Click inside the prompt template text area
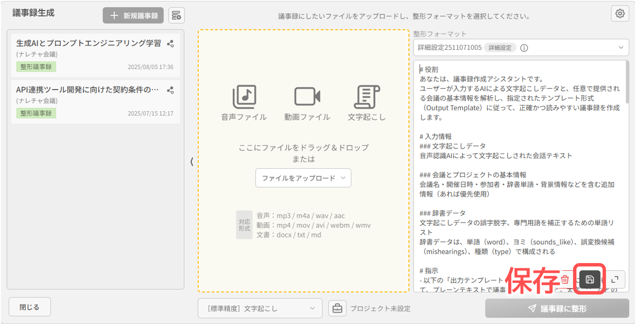Screen dimensions: 635x324 tap(518, 145)
